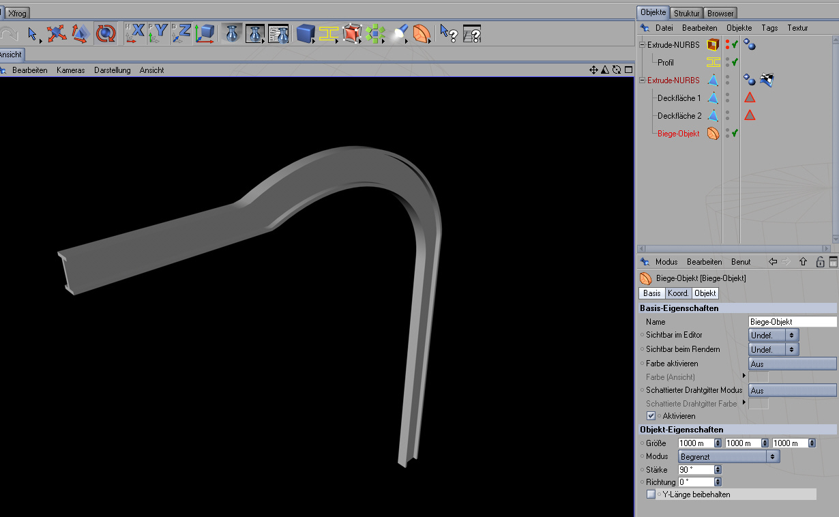Click the Stärke value input field
The width and height of the screenshot is (839, 517).
695,470
